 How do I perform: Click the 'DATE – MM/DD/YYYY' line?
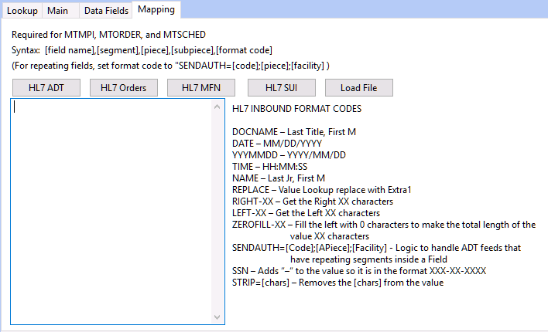(x=277, y=144)
